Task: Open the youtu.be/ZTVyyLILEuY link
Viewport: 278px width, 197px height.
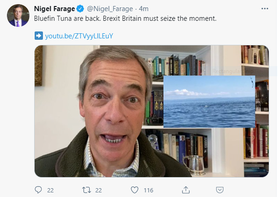Action: coord(79,36)
